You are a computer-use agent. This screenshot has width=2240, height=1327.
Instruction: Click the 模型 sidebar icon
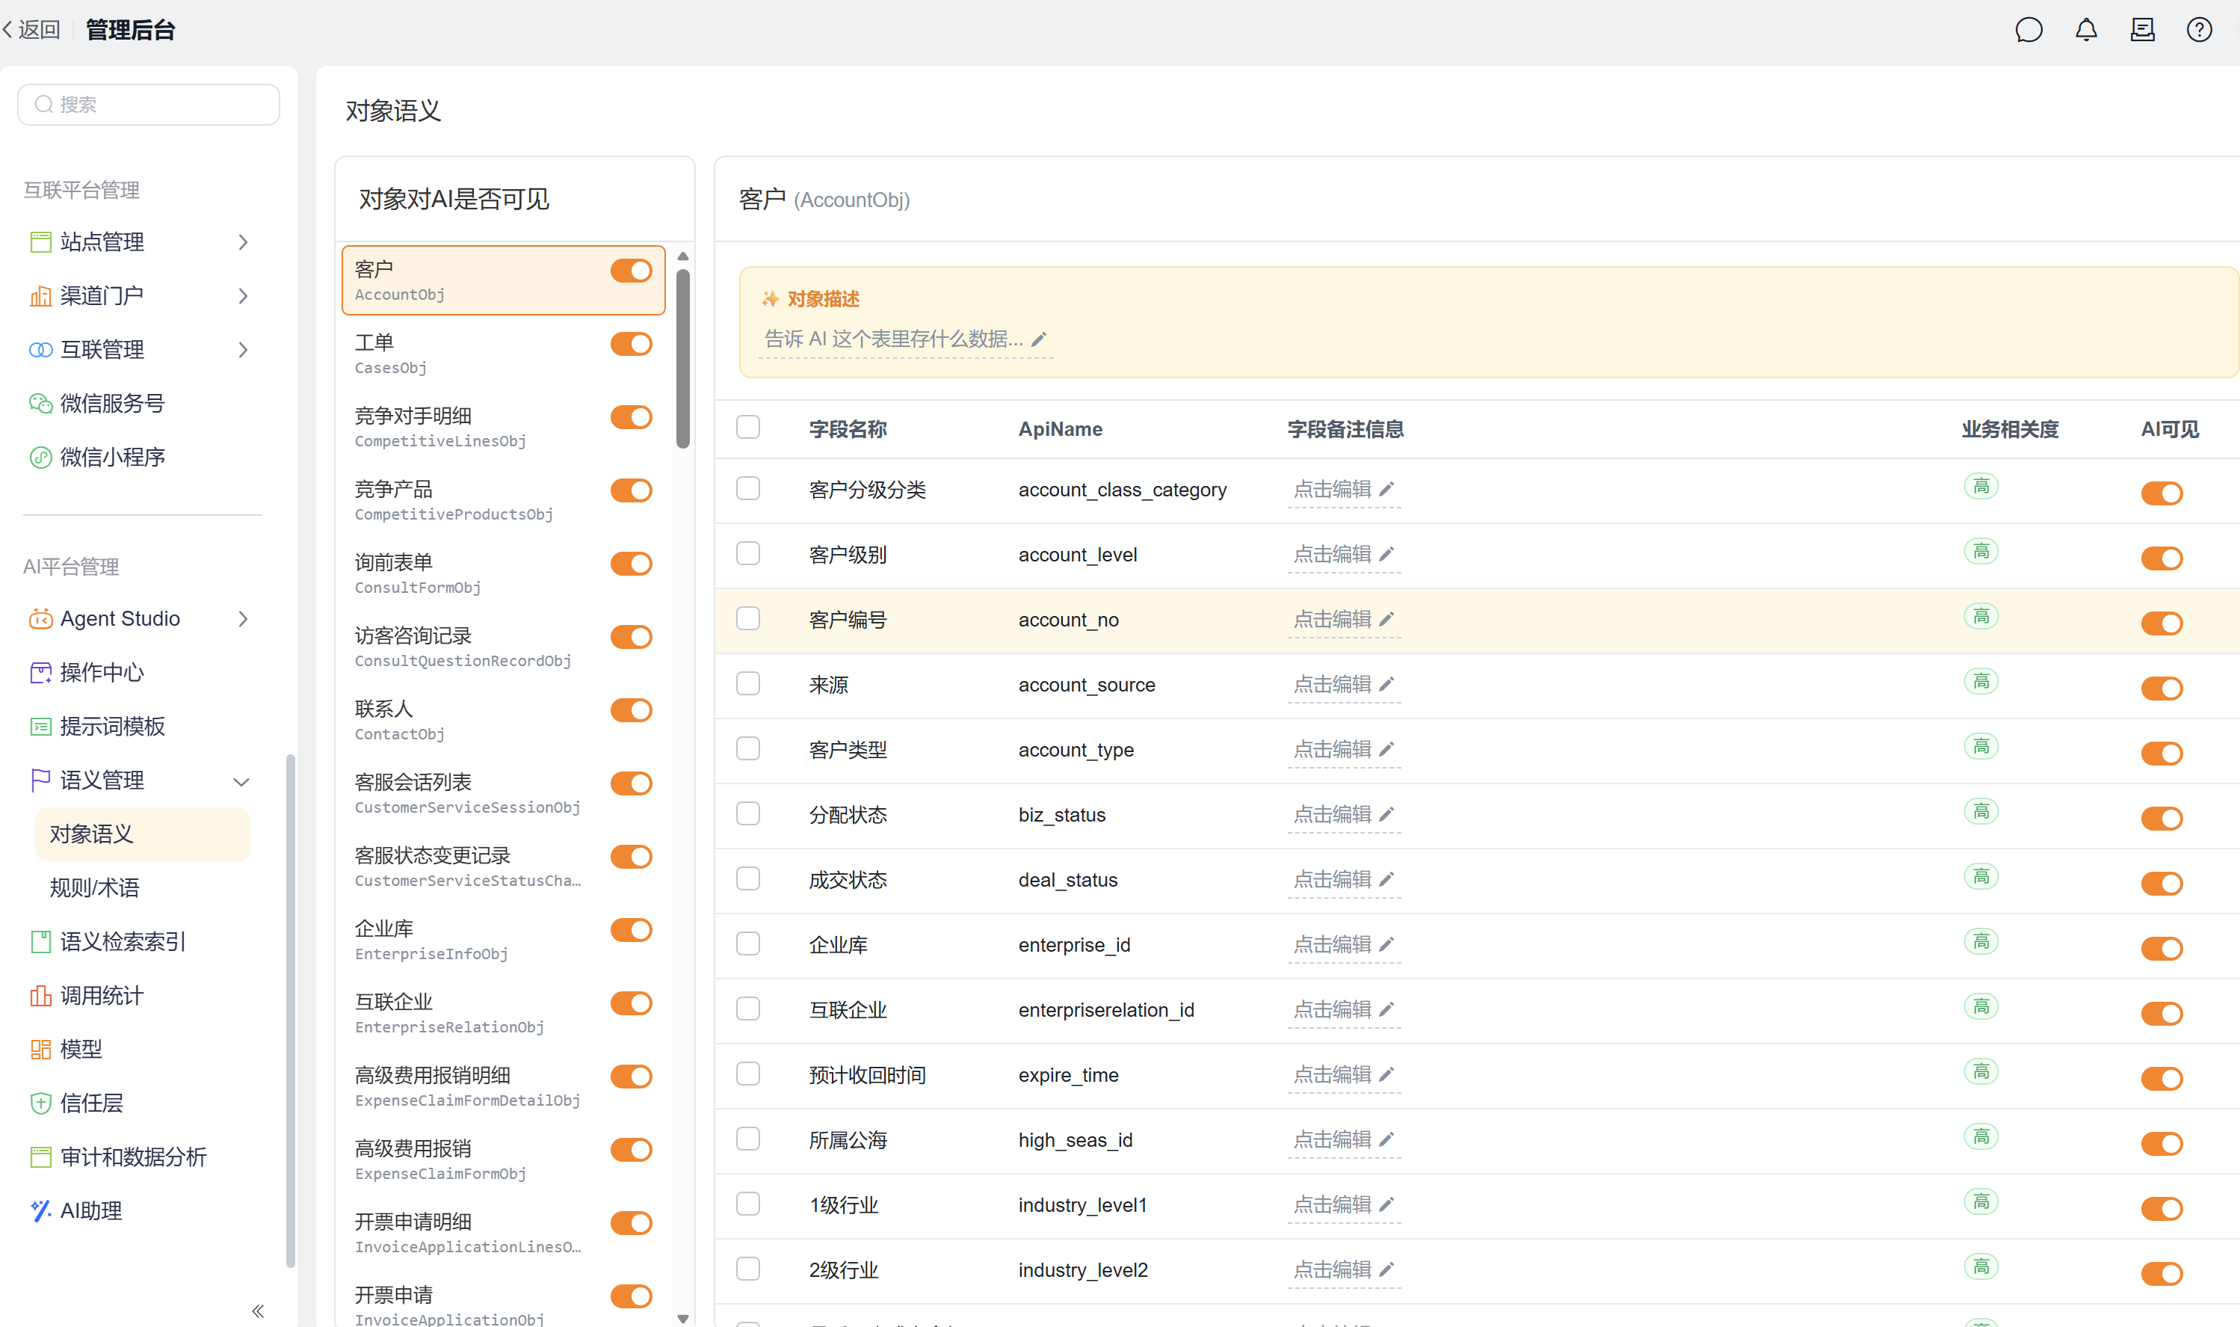[40, 1050]
